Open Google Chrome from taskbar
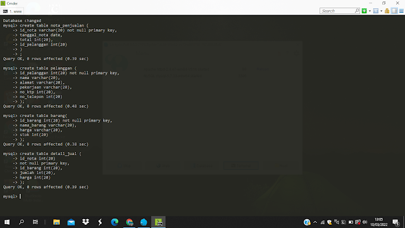Screen dimensions: 405x228 [129, 222]
